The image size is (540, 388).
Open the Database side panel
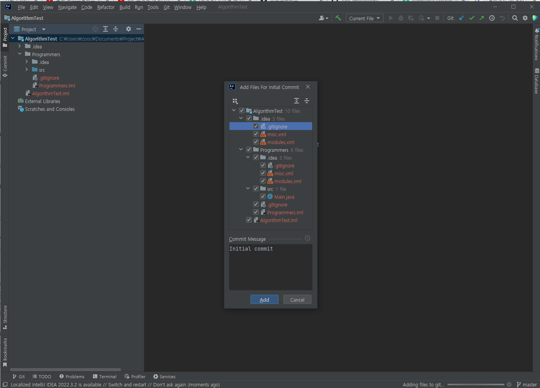[536, 81]
